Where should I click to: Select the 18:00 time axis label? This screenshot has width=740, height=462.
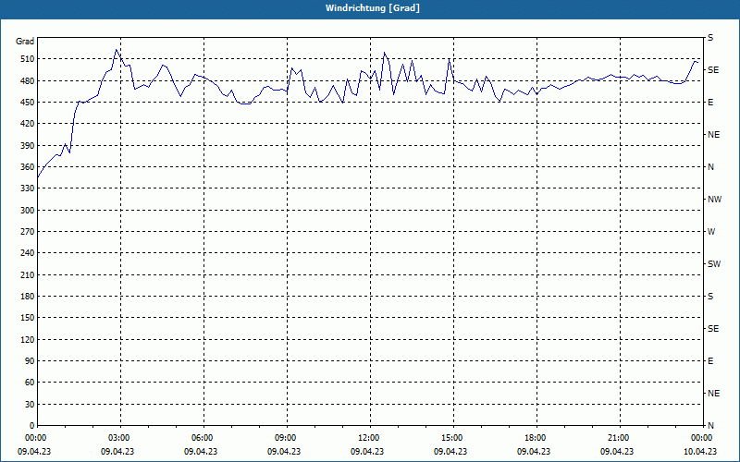point(536,438)
